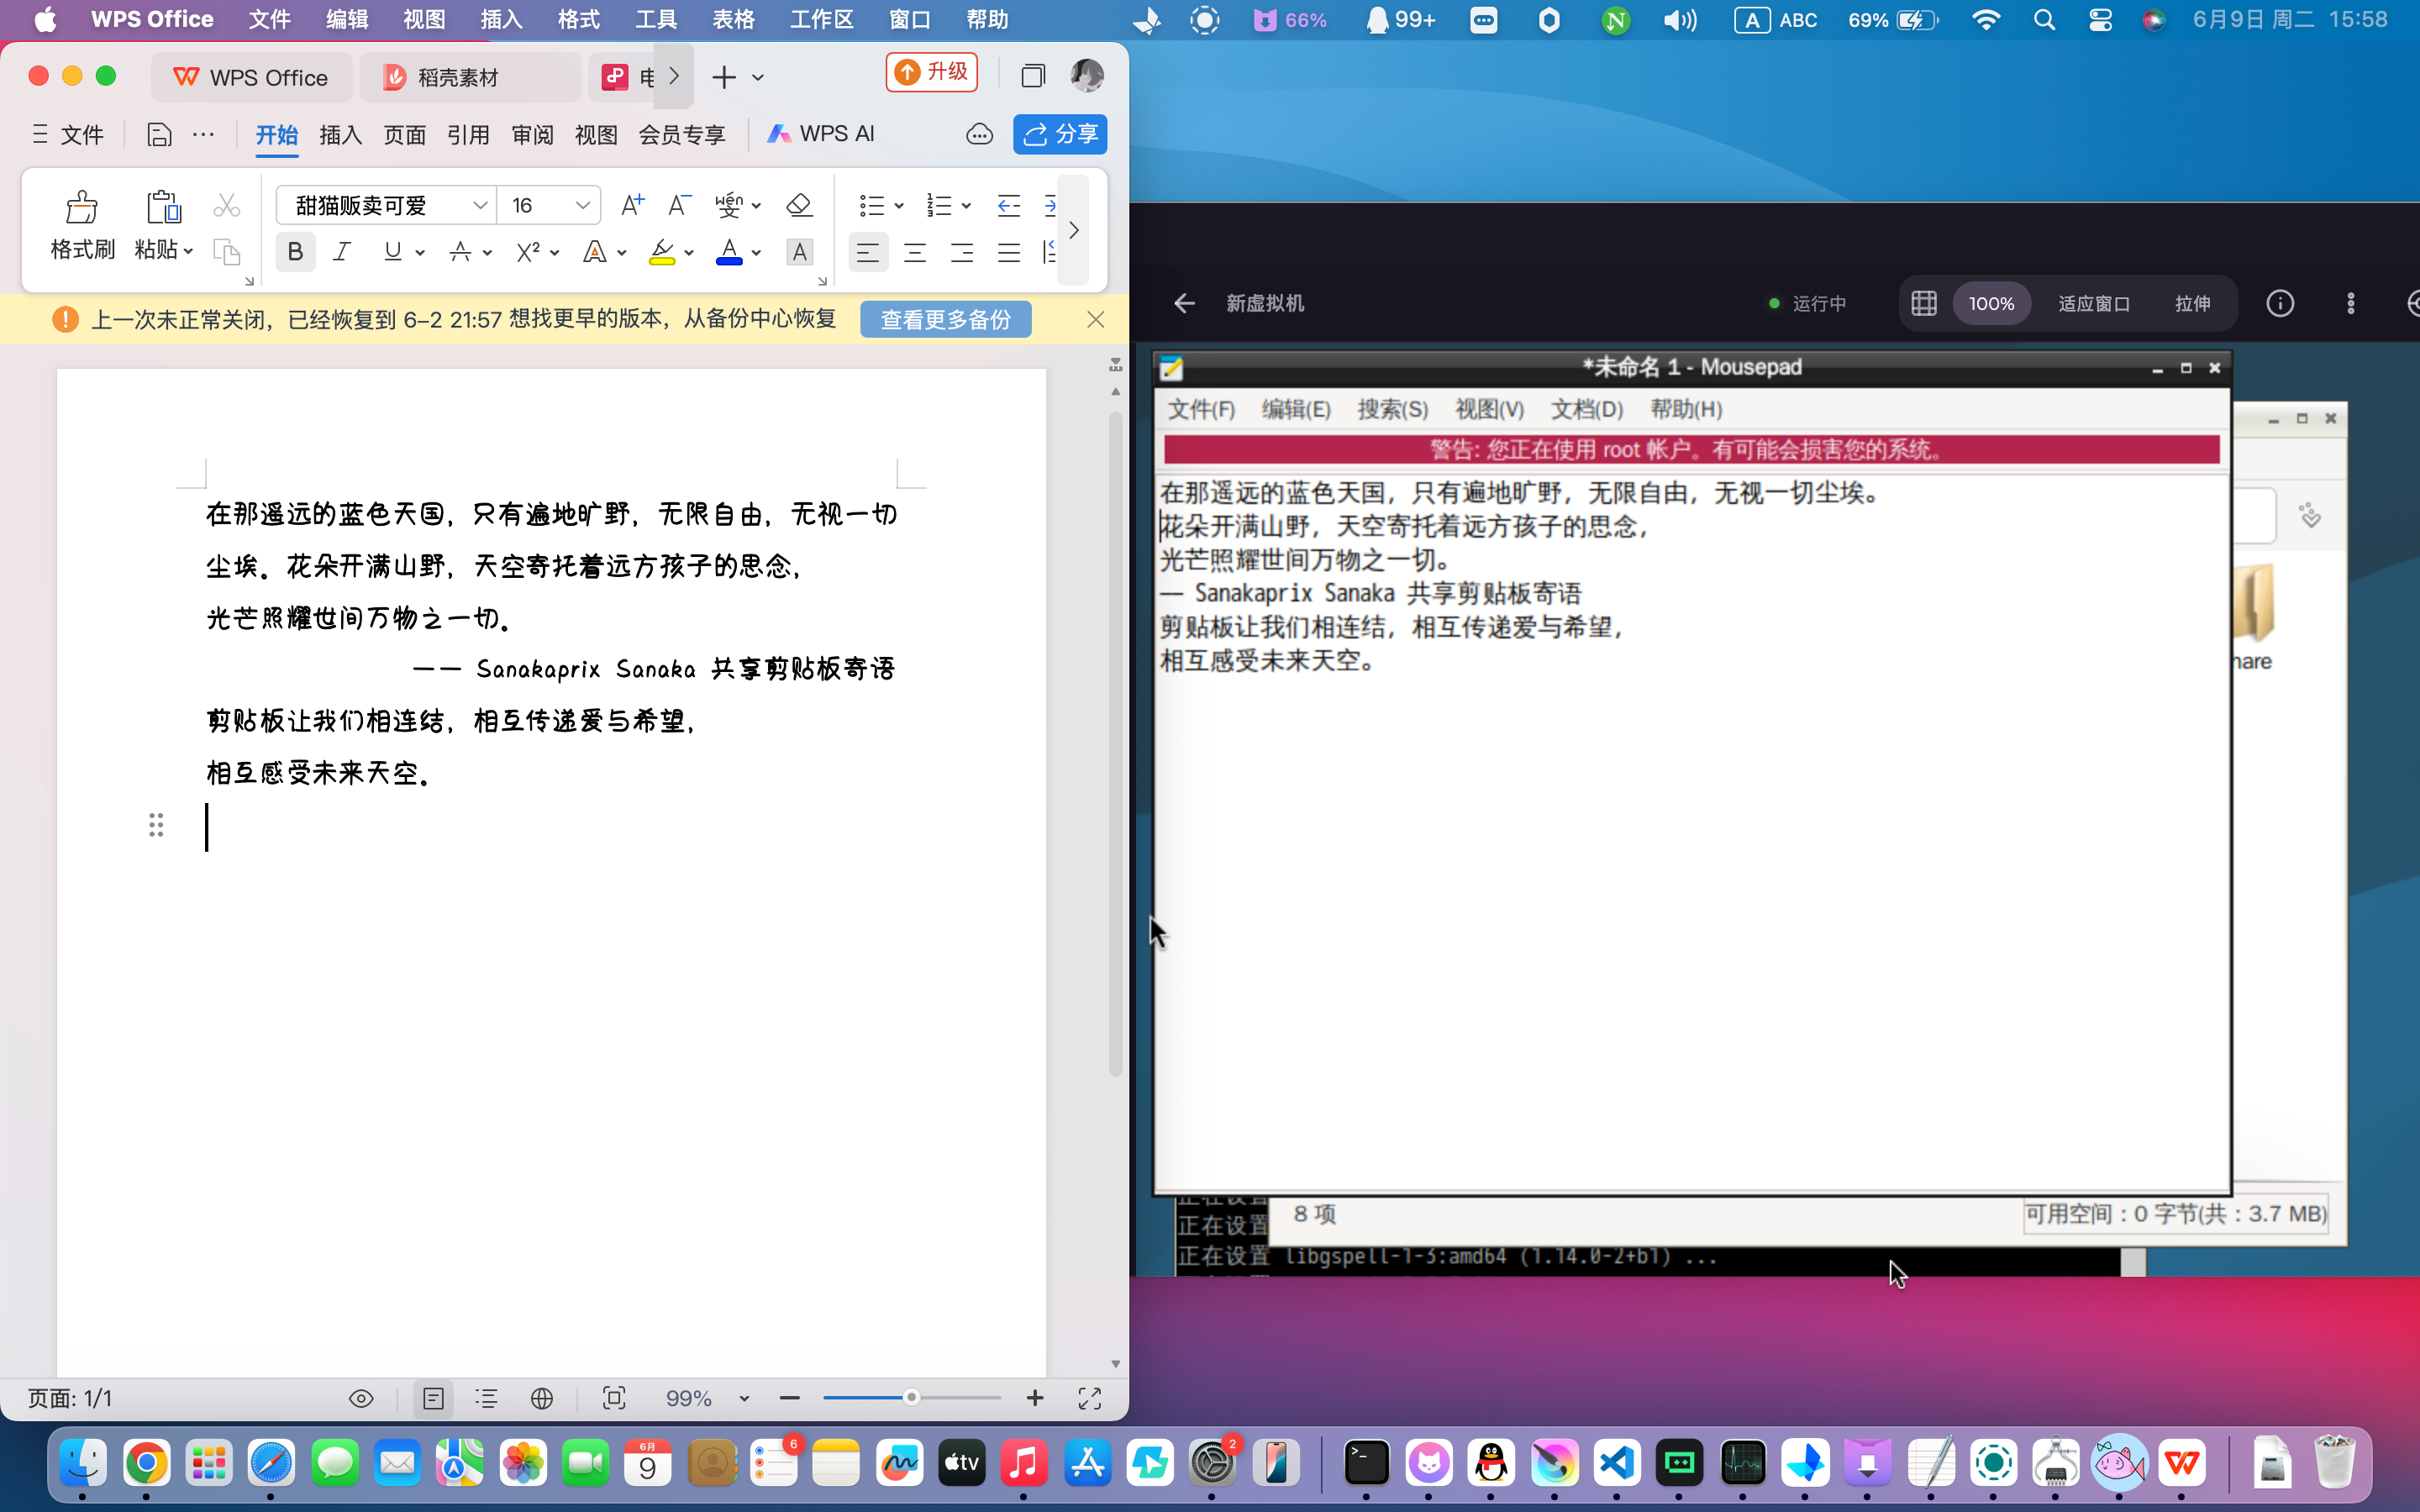
Task: Switch to the Insert ribbon tab
Action: [x=340, y=134]
